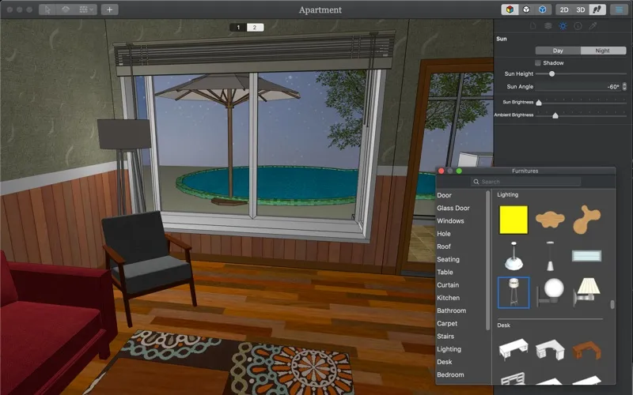Pick the white straight desk
The height and width of the screenshot is (395, 633).
514,349
